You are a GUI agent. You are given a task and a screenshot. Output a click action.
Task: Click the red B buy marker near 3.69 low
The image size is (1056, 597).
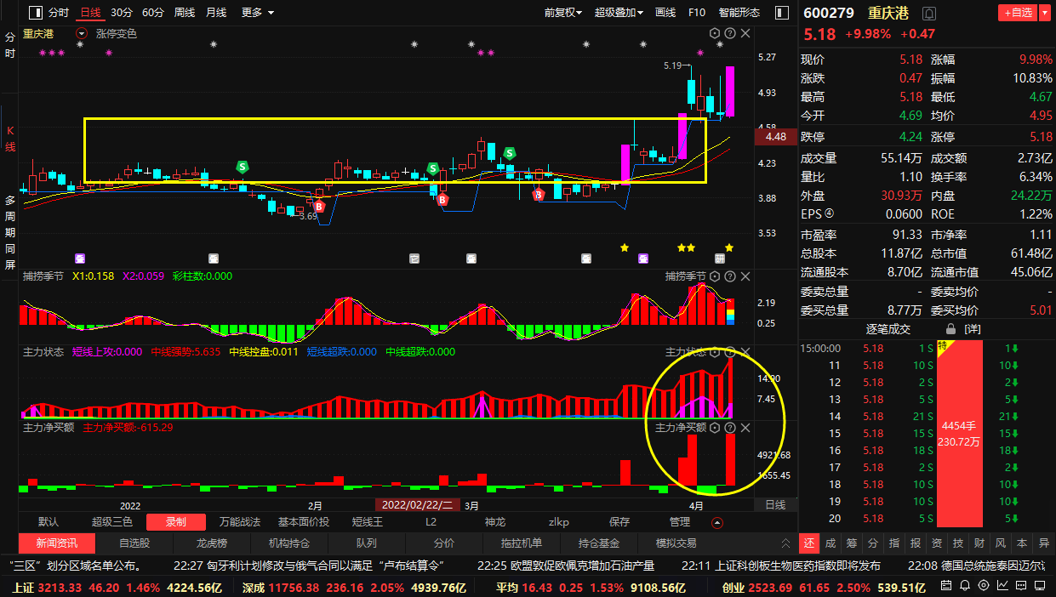(x=319, y=206)
